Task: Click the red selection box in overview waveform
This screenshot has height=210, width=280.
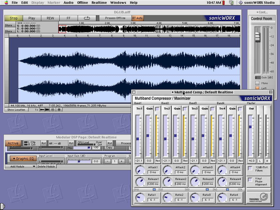Action: [x=62, y=29]
